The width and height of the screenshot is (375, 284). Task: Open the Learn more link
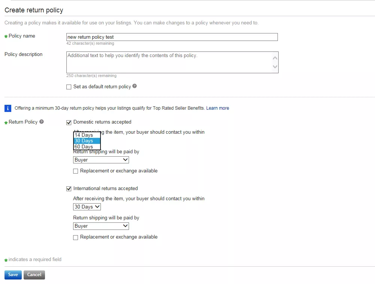pos(217,108)
